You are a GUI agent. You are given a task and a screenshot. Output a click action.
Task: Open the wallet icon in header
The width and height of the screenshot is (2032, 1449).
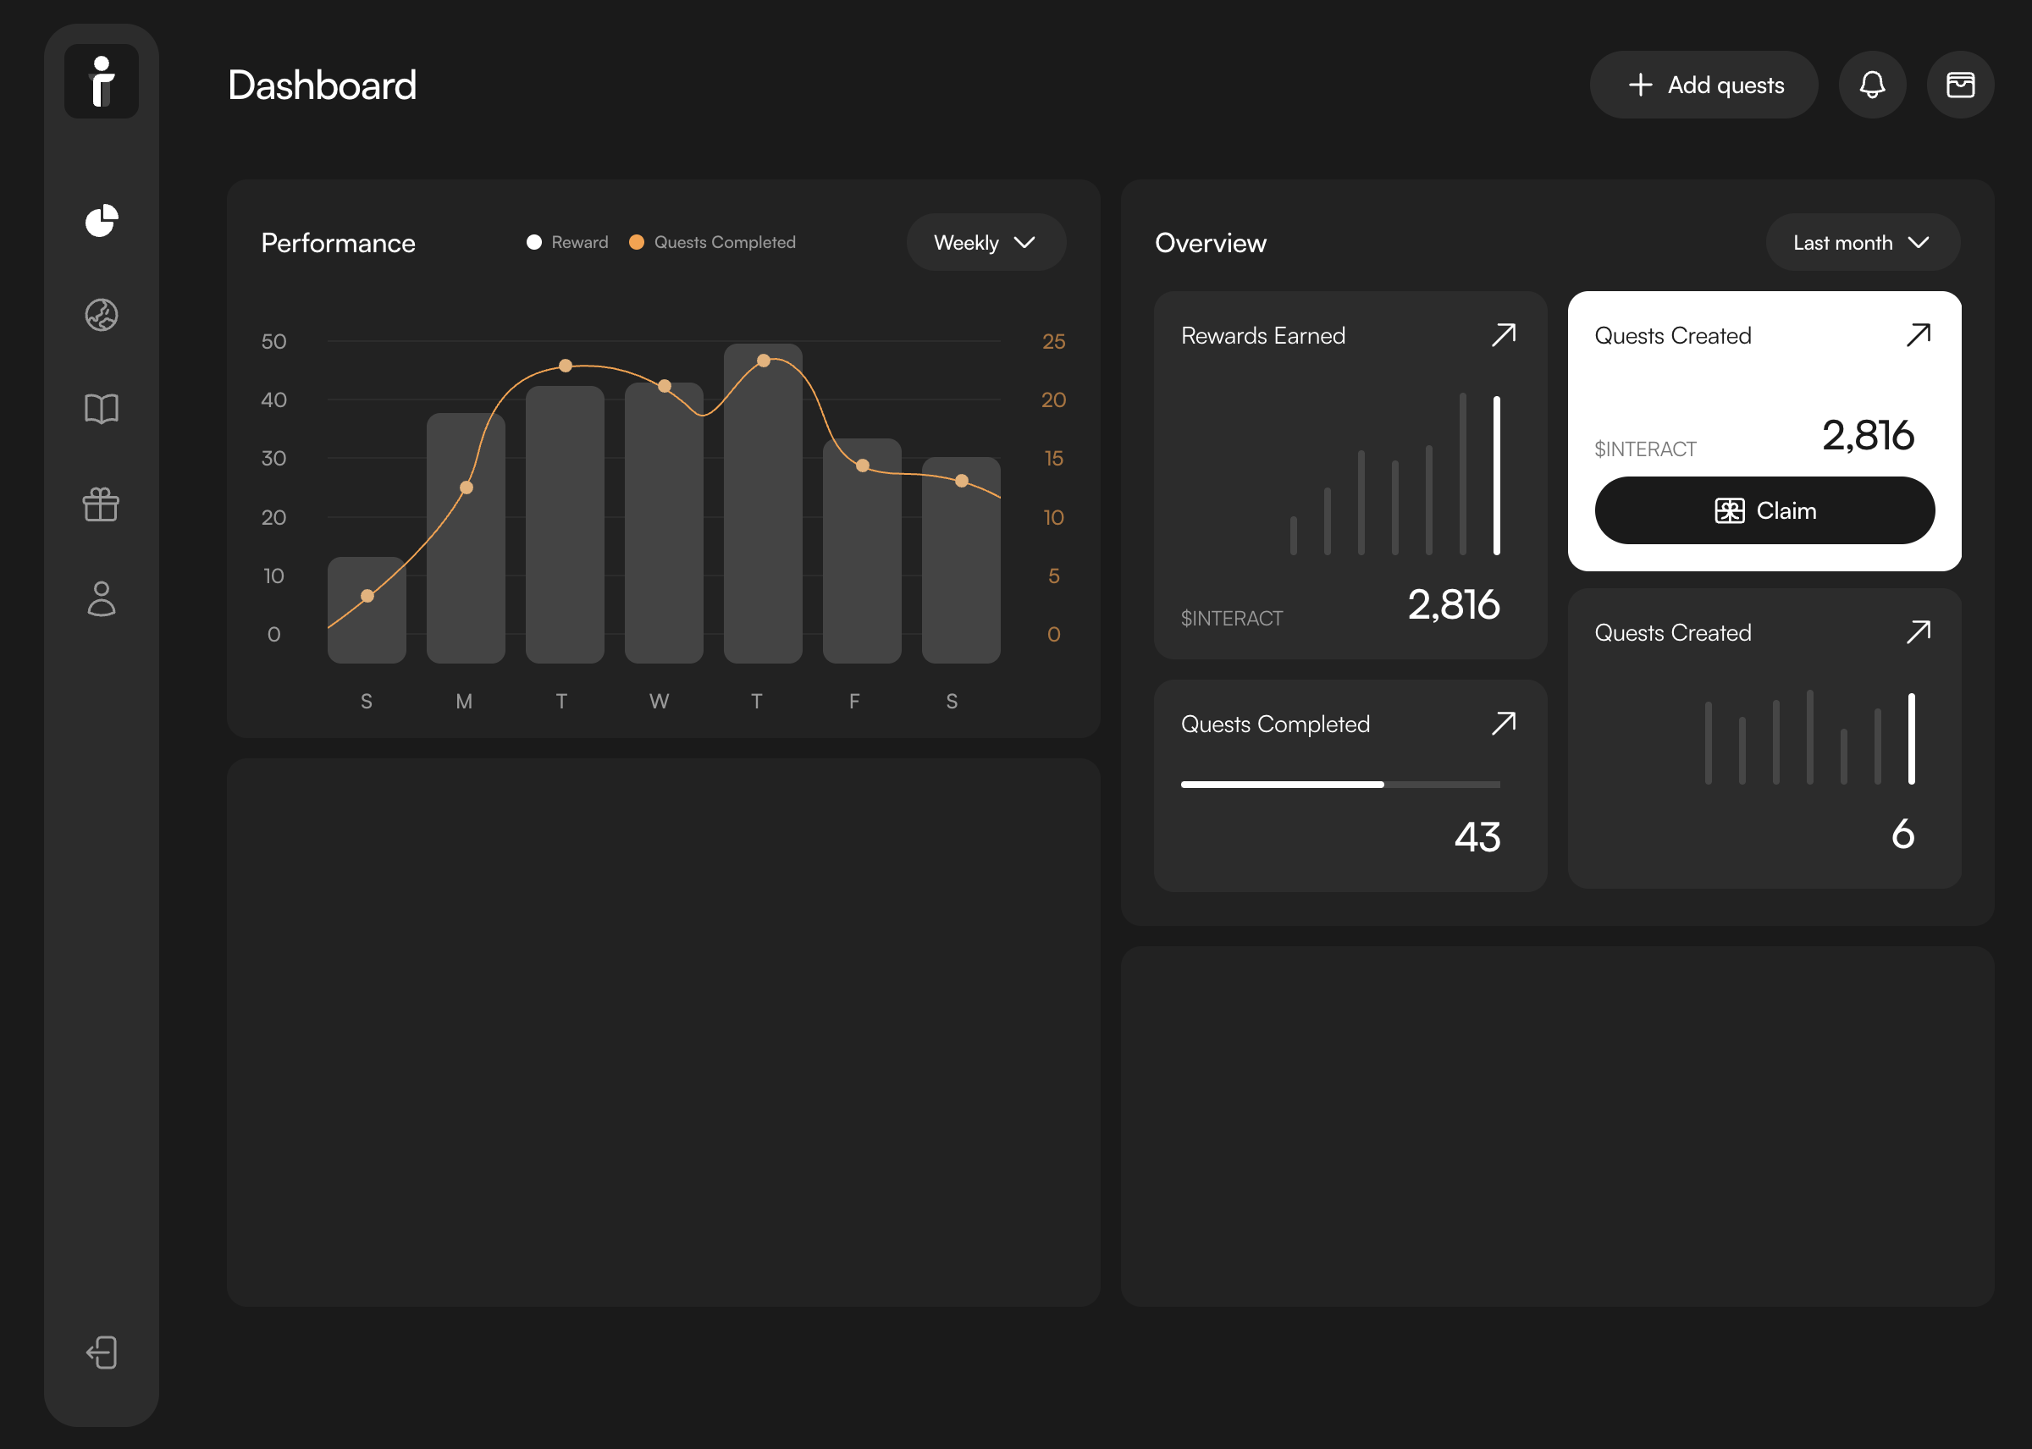point(1960,85)
